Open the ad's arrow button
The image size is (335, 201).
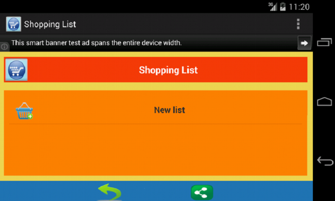(304, 43)
